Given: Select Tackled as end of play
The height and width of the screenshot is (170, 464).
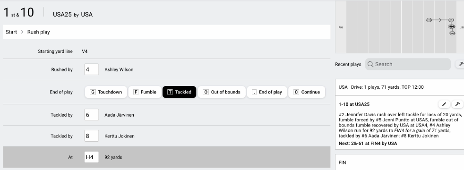Looking at the screenshot, I should (x=180, y=92).
